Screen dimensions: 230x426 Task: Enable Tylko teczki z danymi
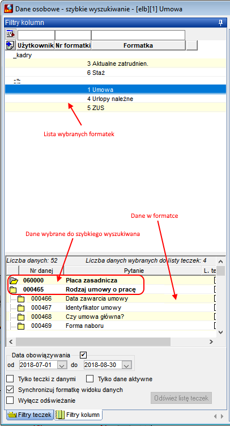point(10,379)
